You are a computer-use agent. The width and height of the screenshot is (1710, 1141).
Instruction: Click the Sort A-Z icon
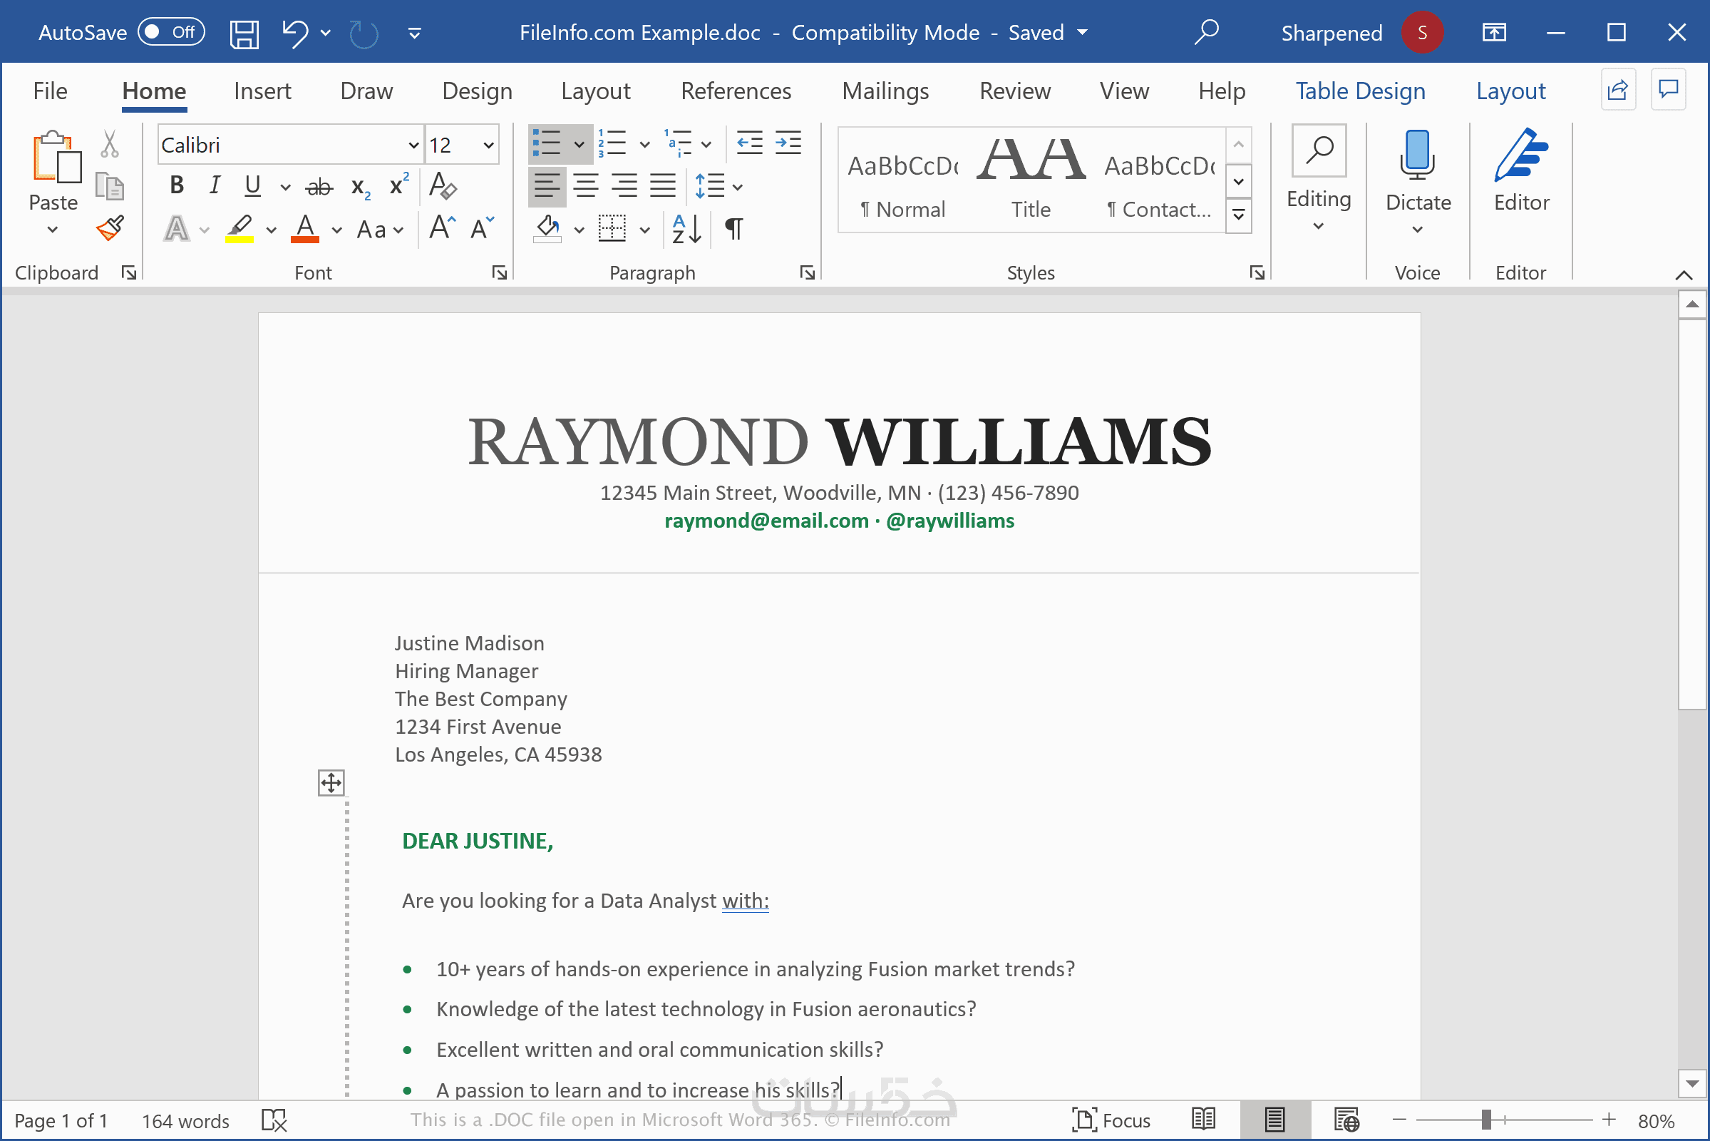coord(686,229)
